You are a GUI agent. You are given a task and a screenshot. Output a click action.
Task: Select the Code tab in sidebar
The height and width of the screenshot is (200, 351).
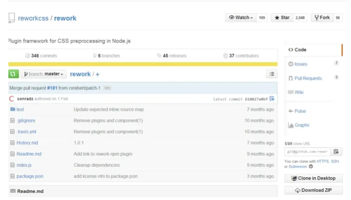313,50
